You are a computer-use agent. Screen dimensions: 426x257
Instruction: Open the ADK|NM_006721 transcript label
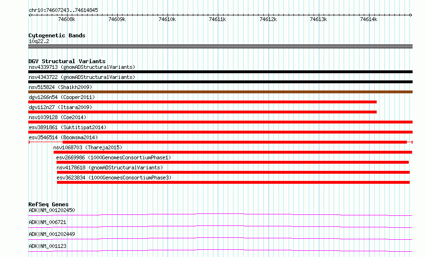pos(47,222)
